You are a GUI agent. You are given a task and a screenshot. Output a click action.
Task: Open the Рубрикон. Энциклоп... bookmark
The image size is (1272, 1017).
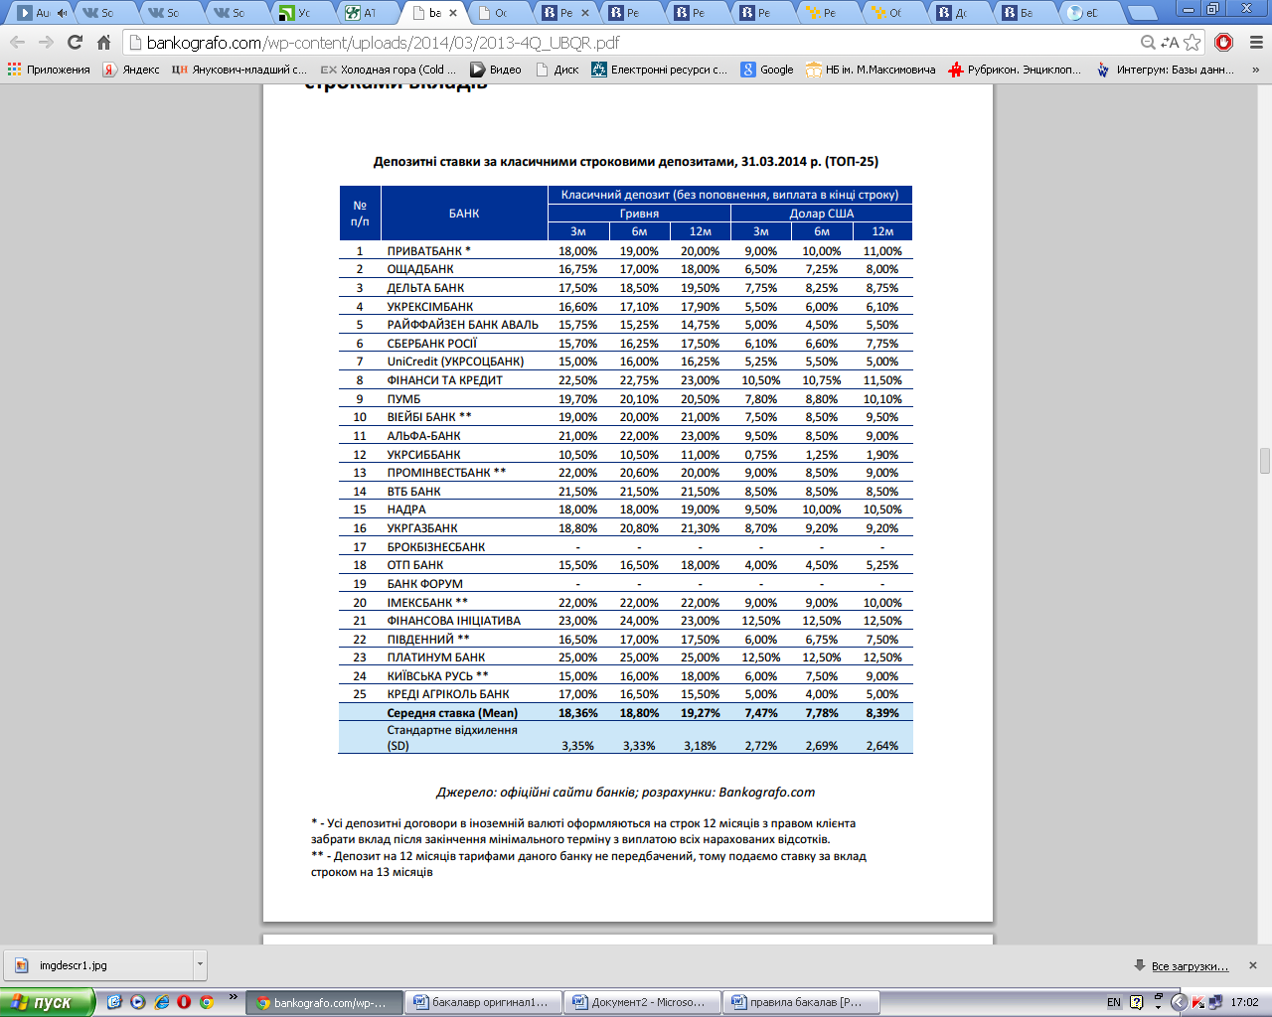click(x=1015, y=70)
